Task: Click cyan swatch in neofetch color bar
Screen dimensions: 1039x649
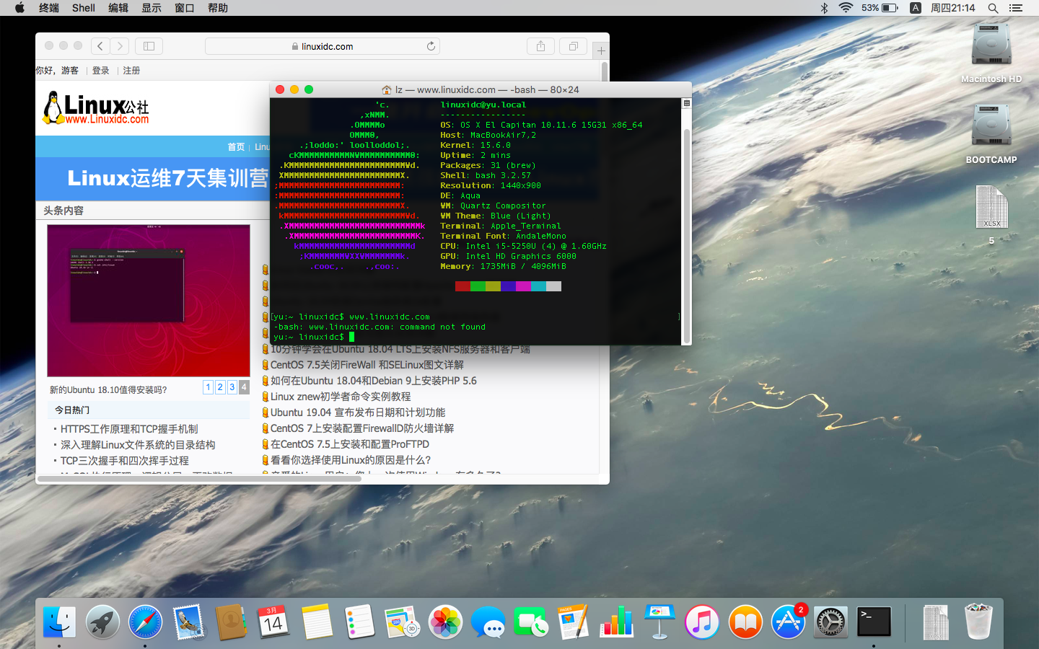Action: point(538,286)
